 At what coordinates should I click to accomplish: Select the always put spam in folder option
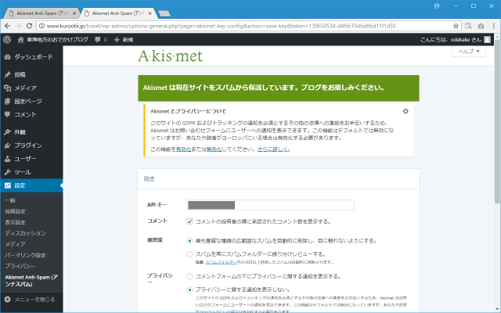(x=190, y=254)
